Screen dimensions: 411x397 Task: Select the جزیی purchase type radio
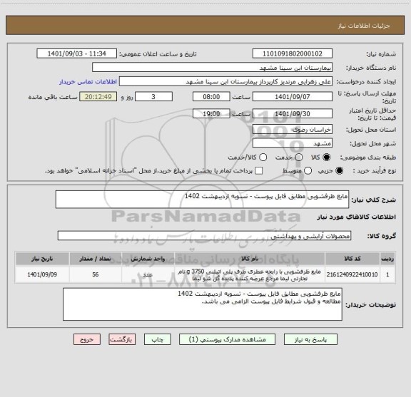point(340,171)
